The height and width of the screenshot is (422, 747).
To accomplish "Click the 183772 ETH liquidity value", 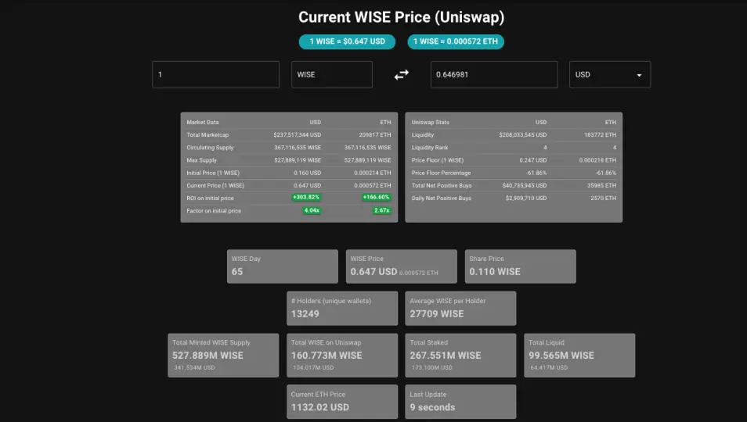I will click(x=601, y=135).
